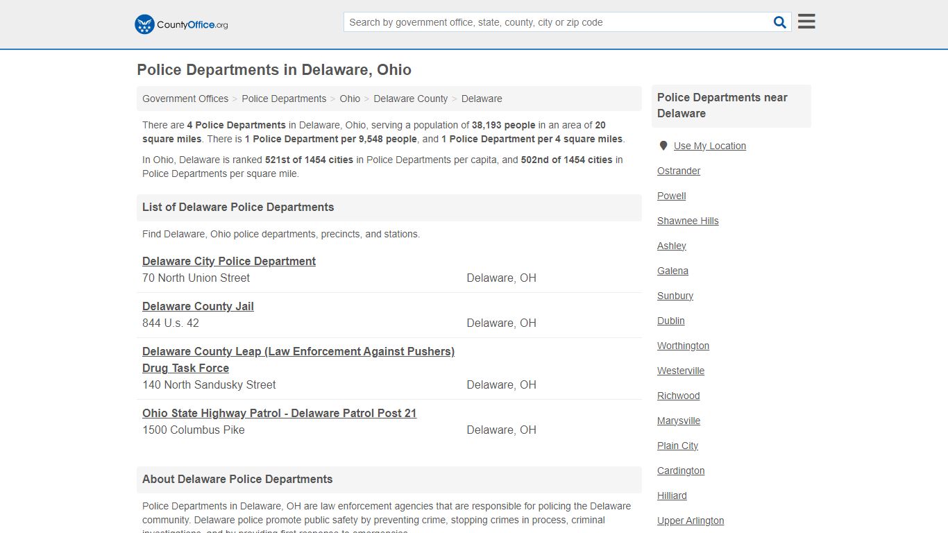This screenshot has height=533, width=948.
Task: Open Ohio State Highway Patrol Post 21
Action: 280,413
